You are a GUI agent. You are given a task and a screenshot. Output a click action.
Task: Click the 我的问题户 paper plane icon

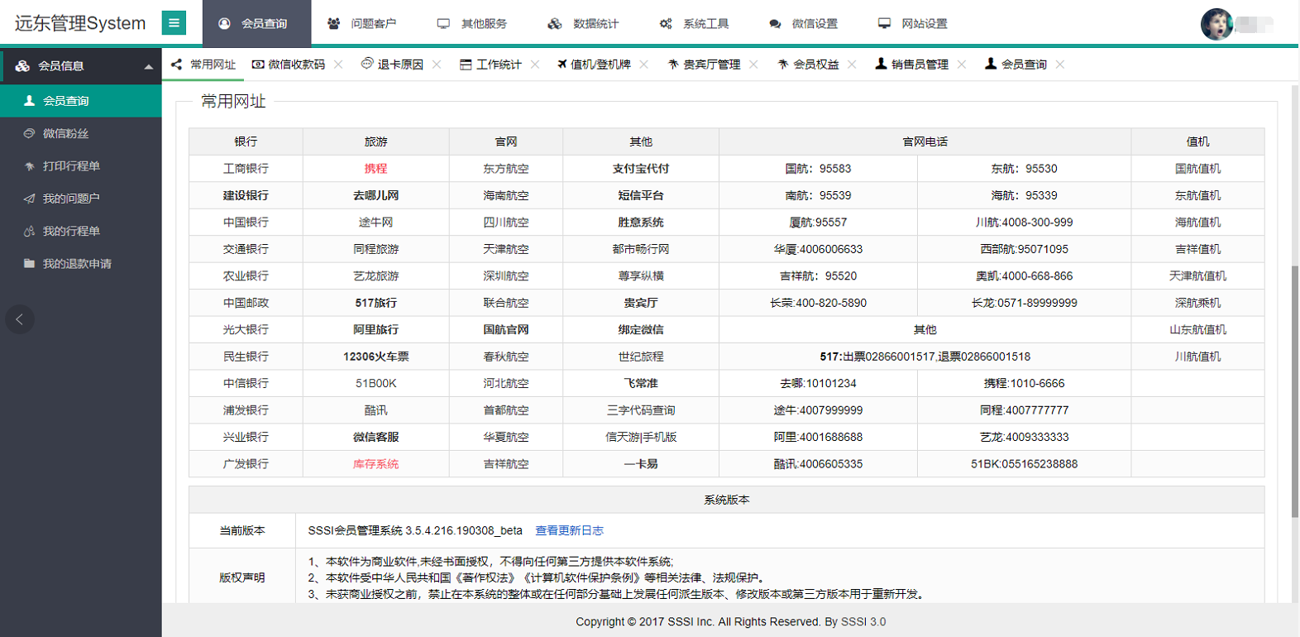coord(29,199)
